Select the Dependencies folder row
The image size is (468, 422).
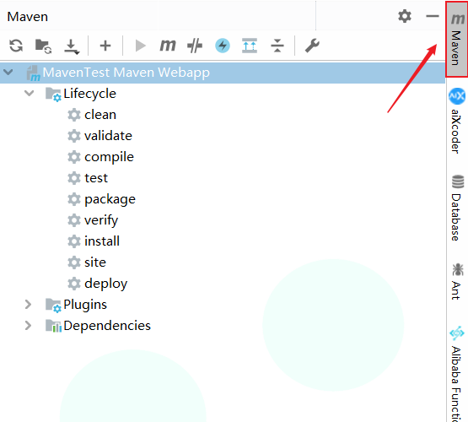[x=223, y=326]
